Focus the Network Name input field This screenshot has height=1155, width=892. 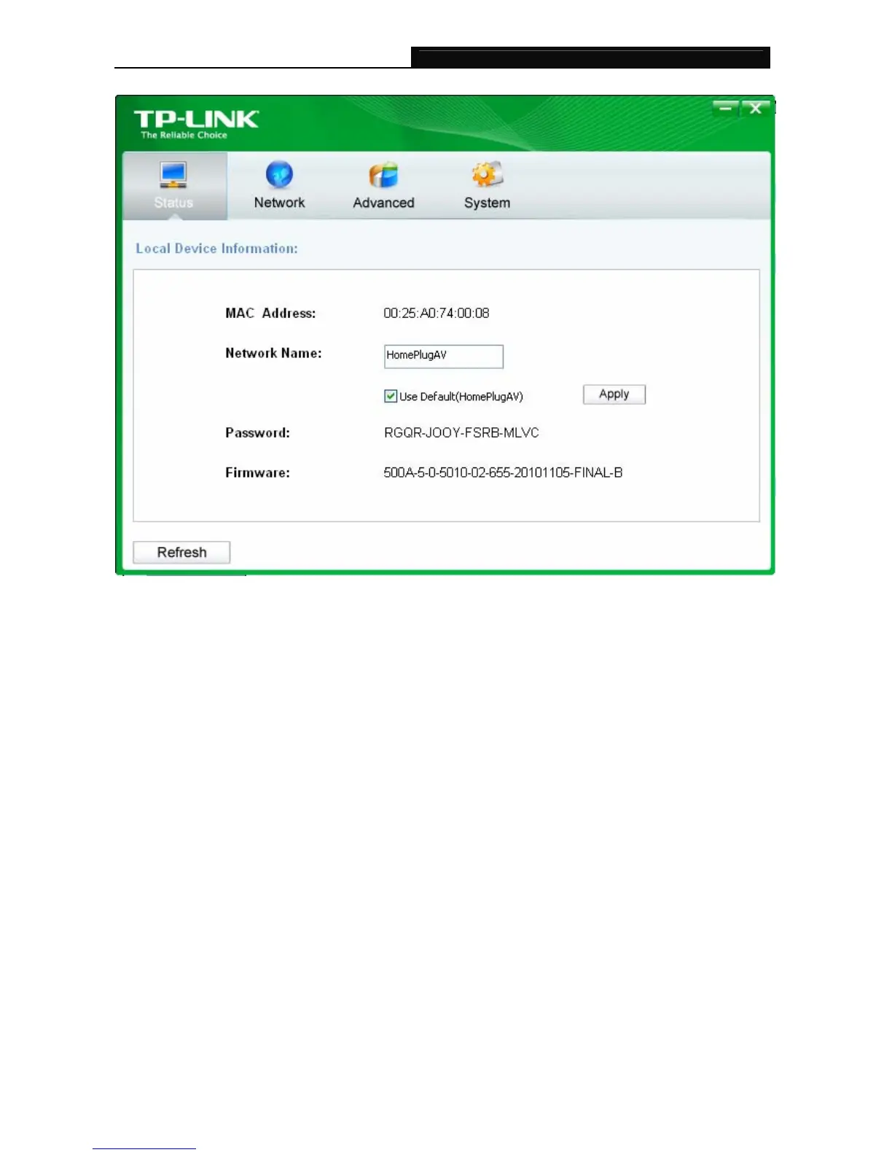coord(443,356)
